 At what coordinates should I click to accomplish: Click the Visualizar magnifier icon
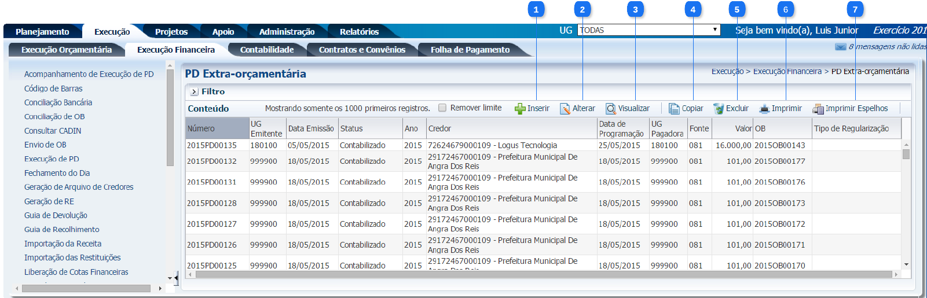(x=611, y=109)
